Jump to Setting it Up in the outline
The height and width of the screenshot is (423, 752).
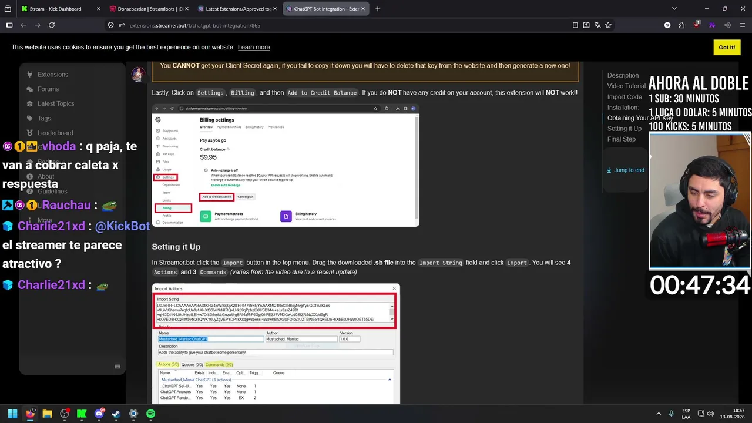625,129
